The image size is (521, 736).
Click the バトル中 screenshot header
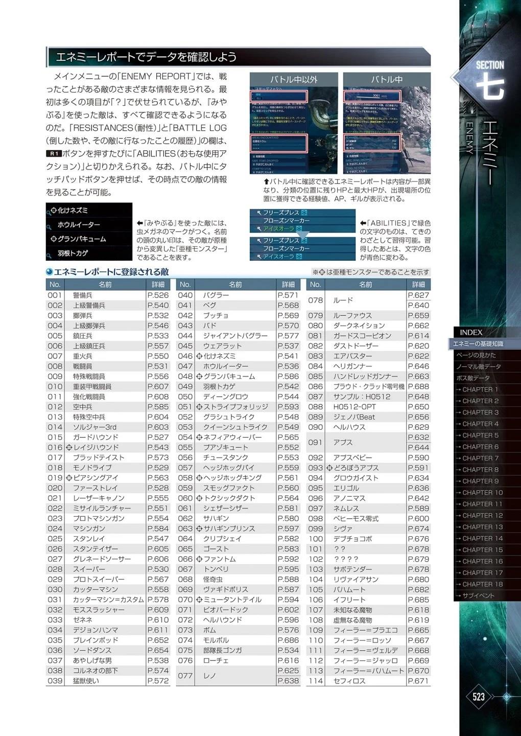pos(386,79)
